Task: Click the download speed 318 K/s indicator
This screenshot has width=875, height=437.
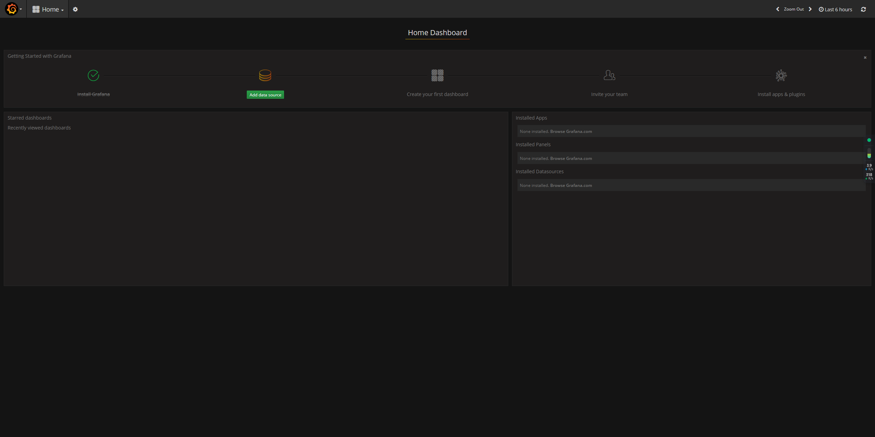Action: [869, 176]
